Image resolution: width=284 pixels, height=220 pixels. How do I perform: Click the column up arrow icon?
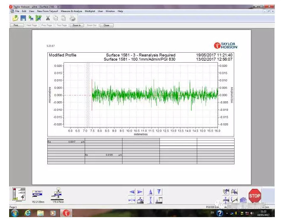click(150, 192)
